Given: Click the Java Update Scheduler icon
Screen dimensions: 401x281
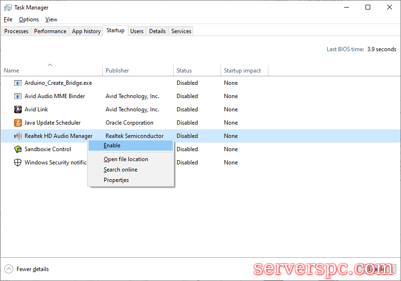Looking at the screenshot, I should [18, 123].
